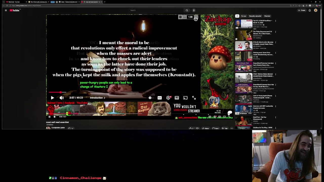Open the Introduction chapter list
The height and width of the screenshot is (182, 324).
[97, 98]
